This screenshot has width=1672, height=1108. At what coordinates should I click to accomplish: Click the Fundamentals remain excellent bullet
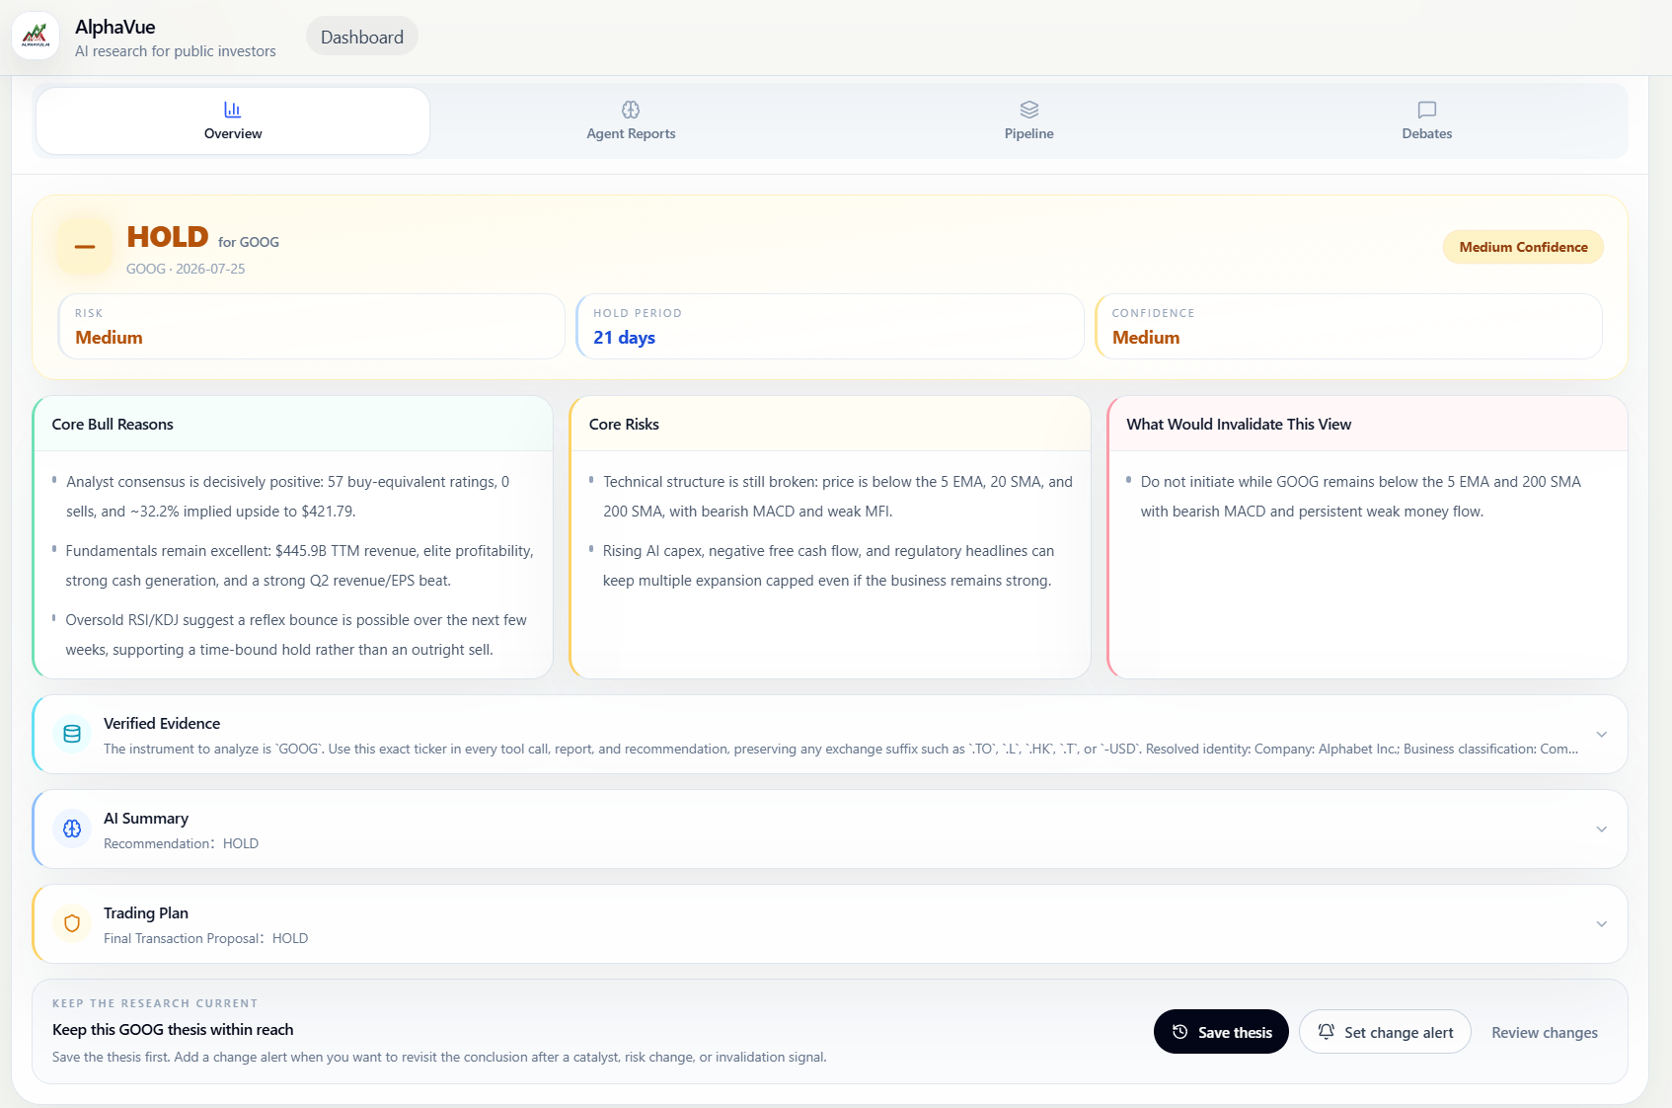click(300, 566)
